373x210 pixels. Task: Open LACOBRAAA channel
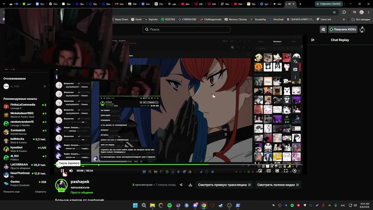tap(25, 166)
